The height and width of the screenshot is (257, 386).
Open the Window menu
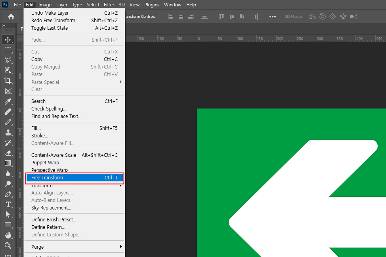point(172,5)
